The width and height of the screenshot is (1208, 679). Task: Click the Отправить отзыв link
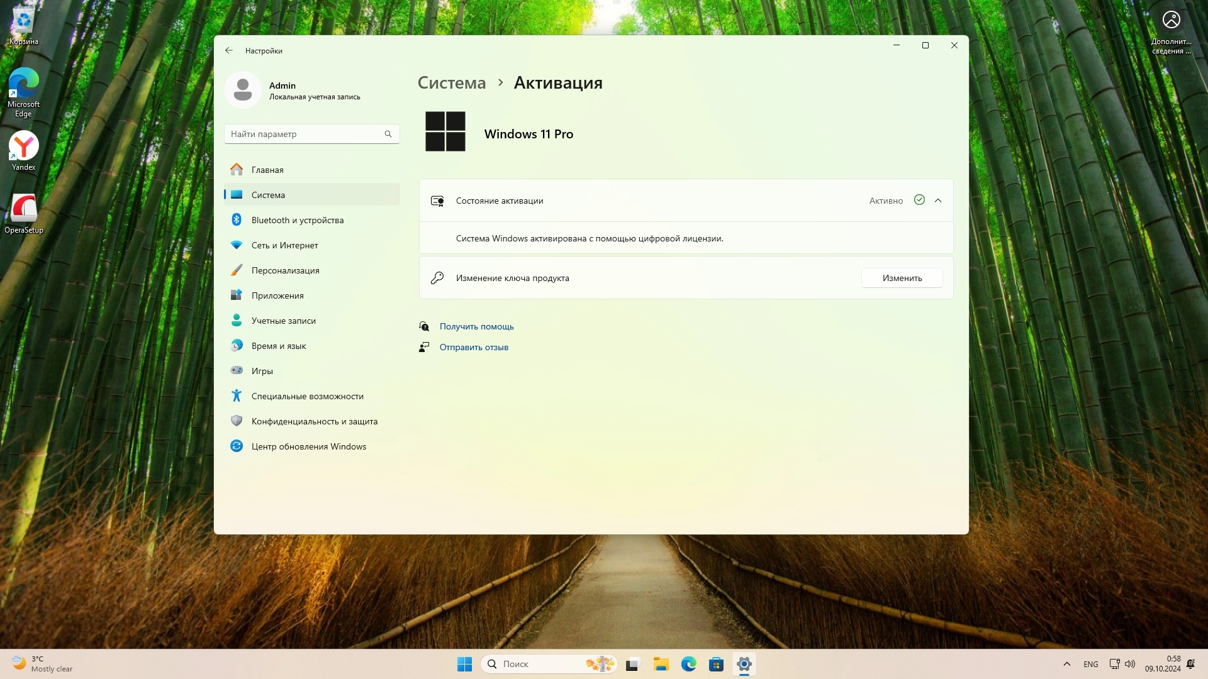tap(474, 347)
